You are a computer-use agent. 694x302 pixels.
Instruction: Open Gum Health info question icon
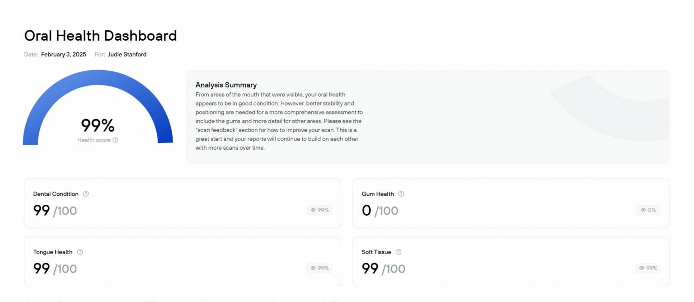click(x=401, y=194)
